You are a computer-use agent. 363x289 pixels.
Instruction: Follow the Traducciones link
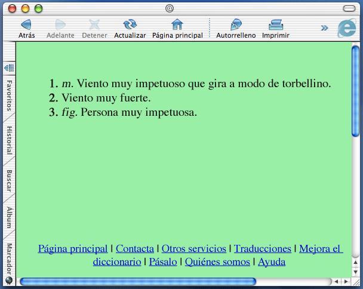(x=262, y=248)
